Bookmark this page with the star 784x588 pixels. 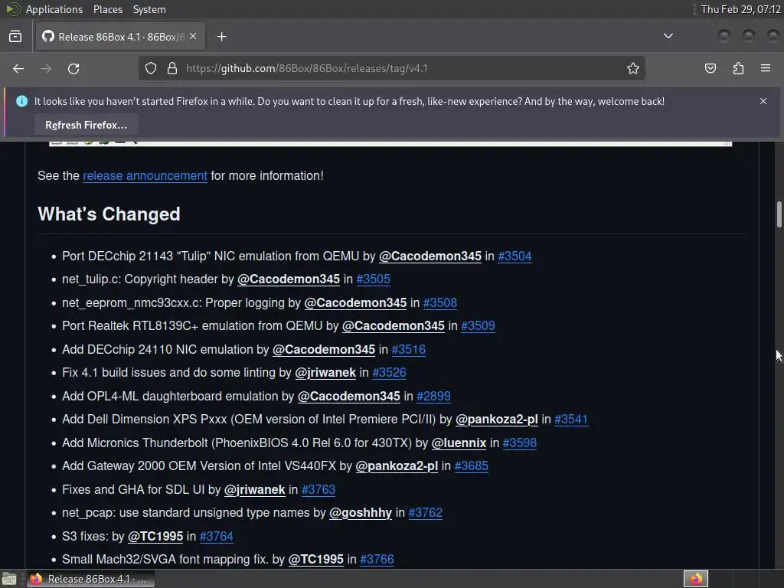click(x=633, y=68)
